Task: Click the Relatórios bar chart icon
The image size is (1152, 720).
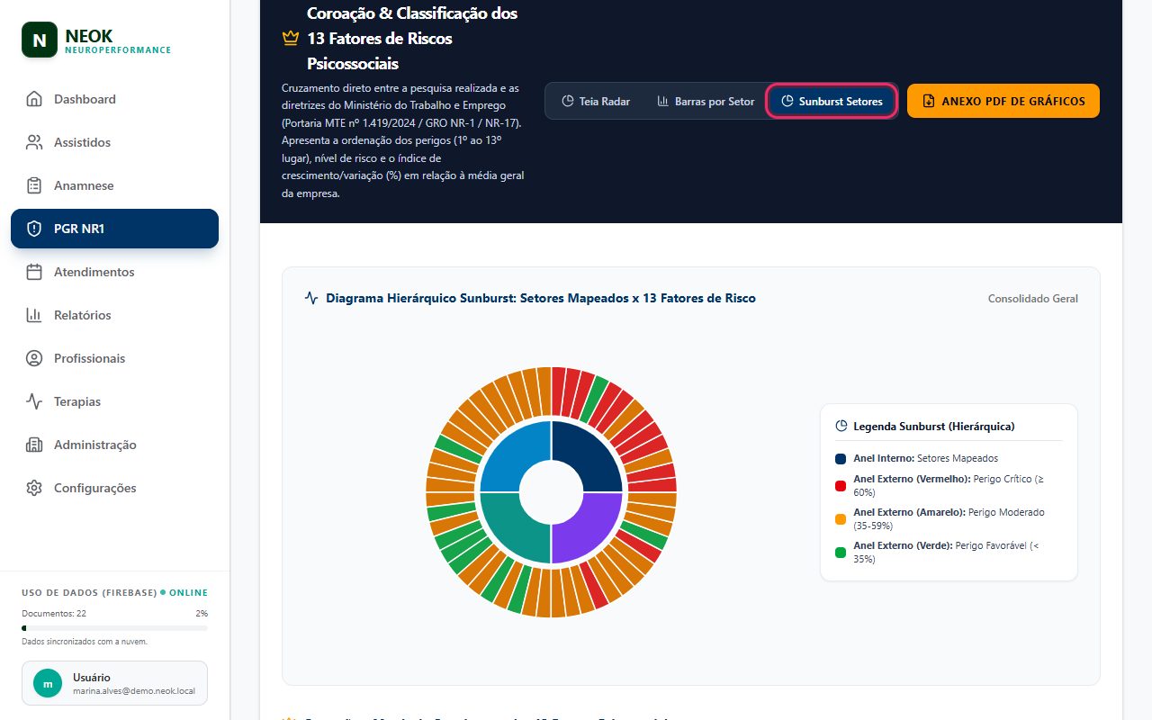Action: [34, 315]
